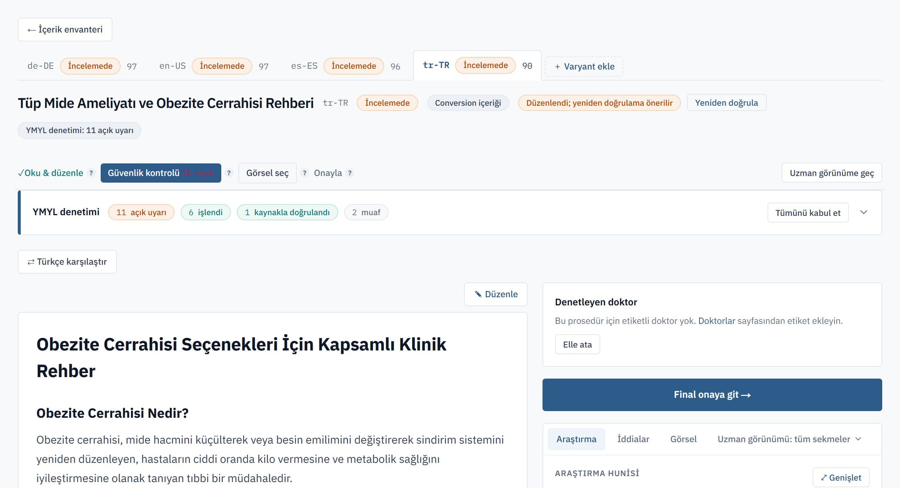Screen dimensions: 900x488
Task: Click the Obezite Cerrahisi Nedir? heading
Action: tap(113, 413)
